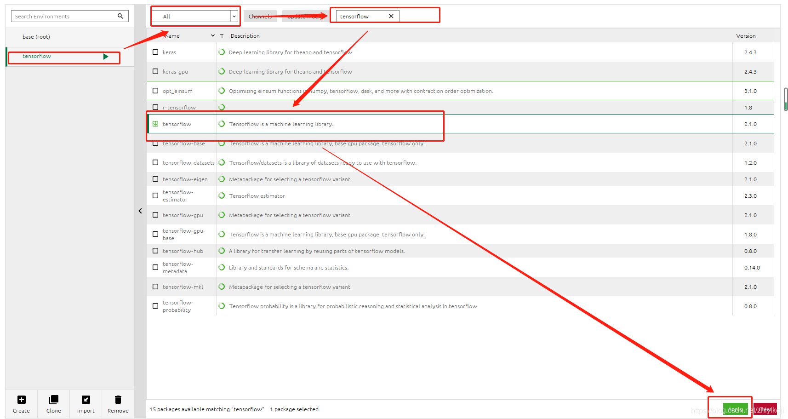The image size is (788, 419).
Task: Select the base (root) environment
Action: click(x=70, y=37)
